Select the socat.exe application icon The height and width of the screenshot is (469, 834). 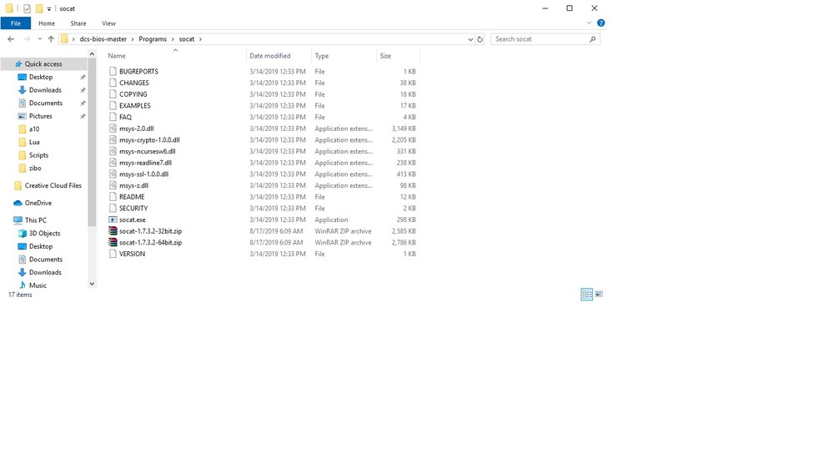pos(113,219)
